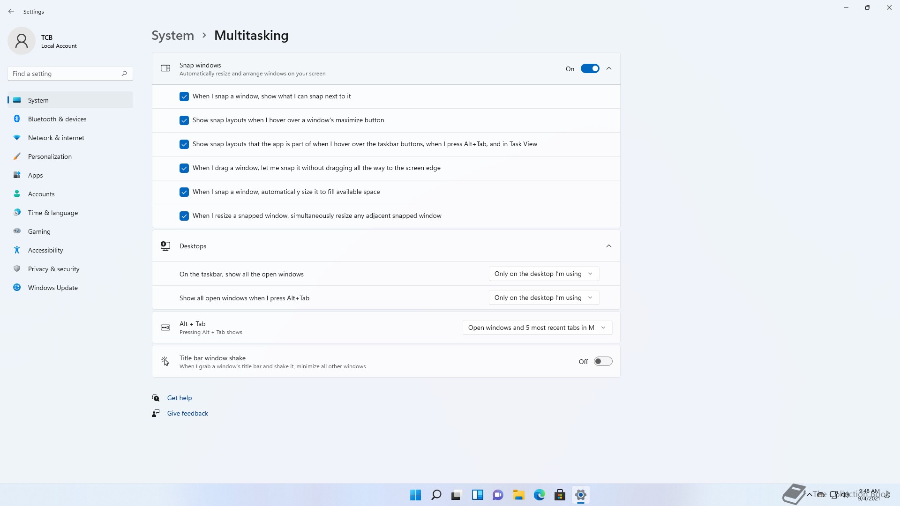Click the Get help link

(x=180, y=398)
